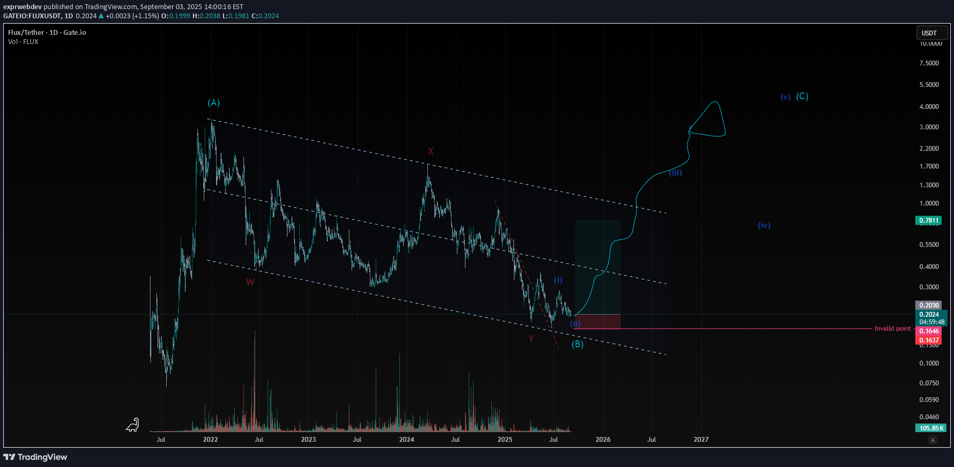Click the 3.0000 price axis label
Screen dimensions: 954x467
pyautogui.click(x=929, y=127)
